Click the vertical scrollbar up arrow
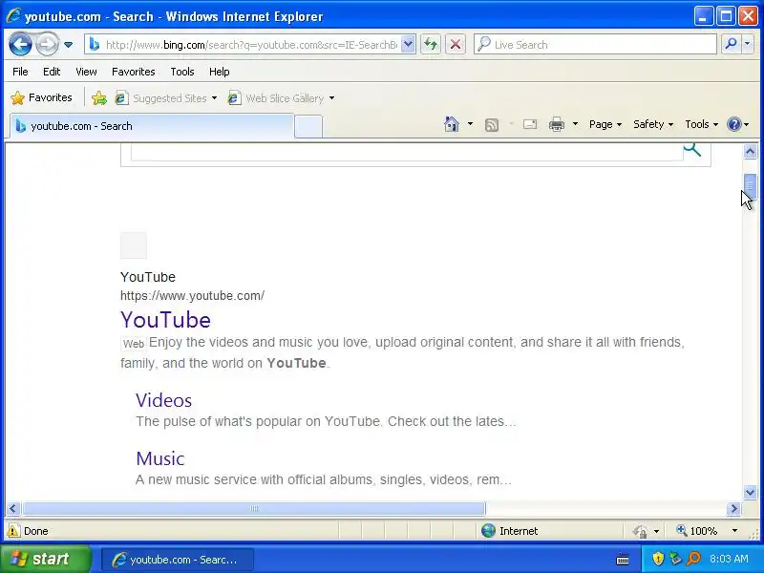The image size is (764, 573). pos(750,152)
